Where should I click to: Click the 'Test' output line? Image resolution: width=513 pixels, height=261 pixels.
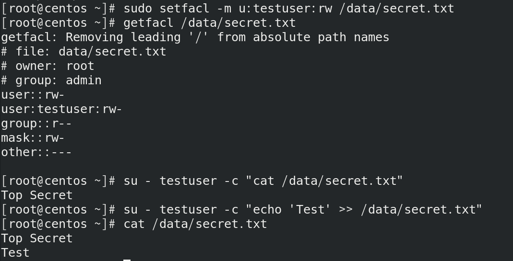[x=15, y=252]
